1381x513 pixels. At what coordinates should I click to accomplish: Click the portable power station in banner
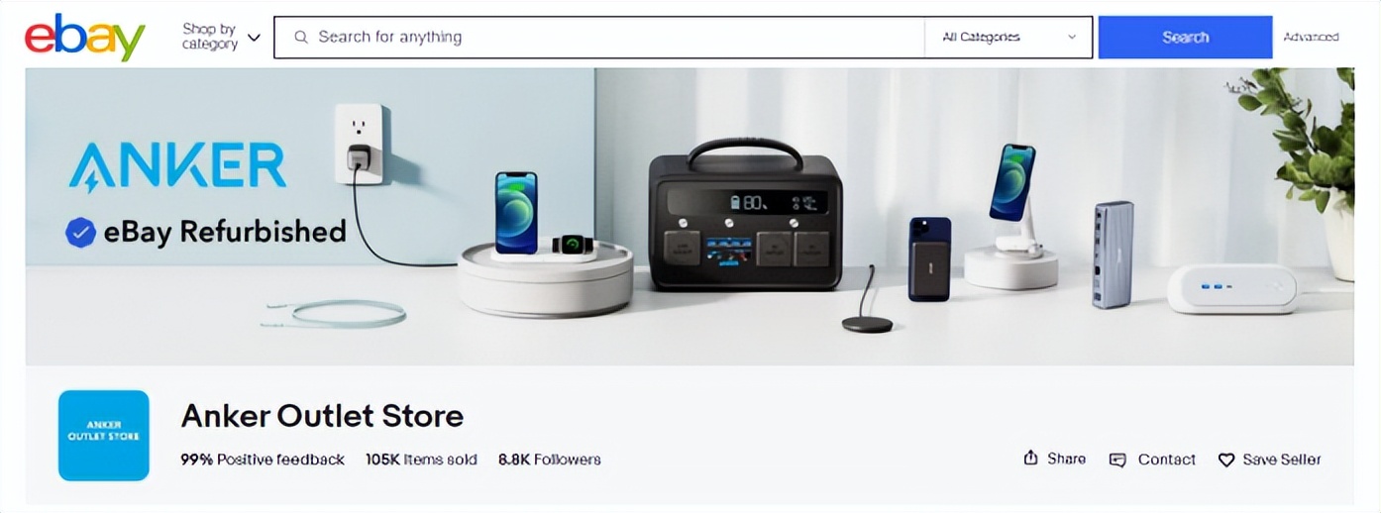pos(745,215)
